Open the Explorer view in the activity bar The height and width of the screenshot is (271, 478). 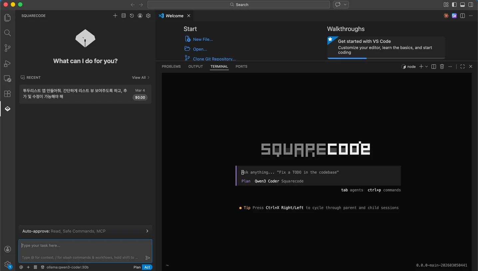tap(7, 18)
